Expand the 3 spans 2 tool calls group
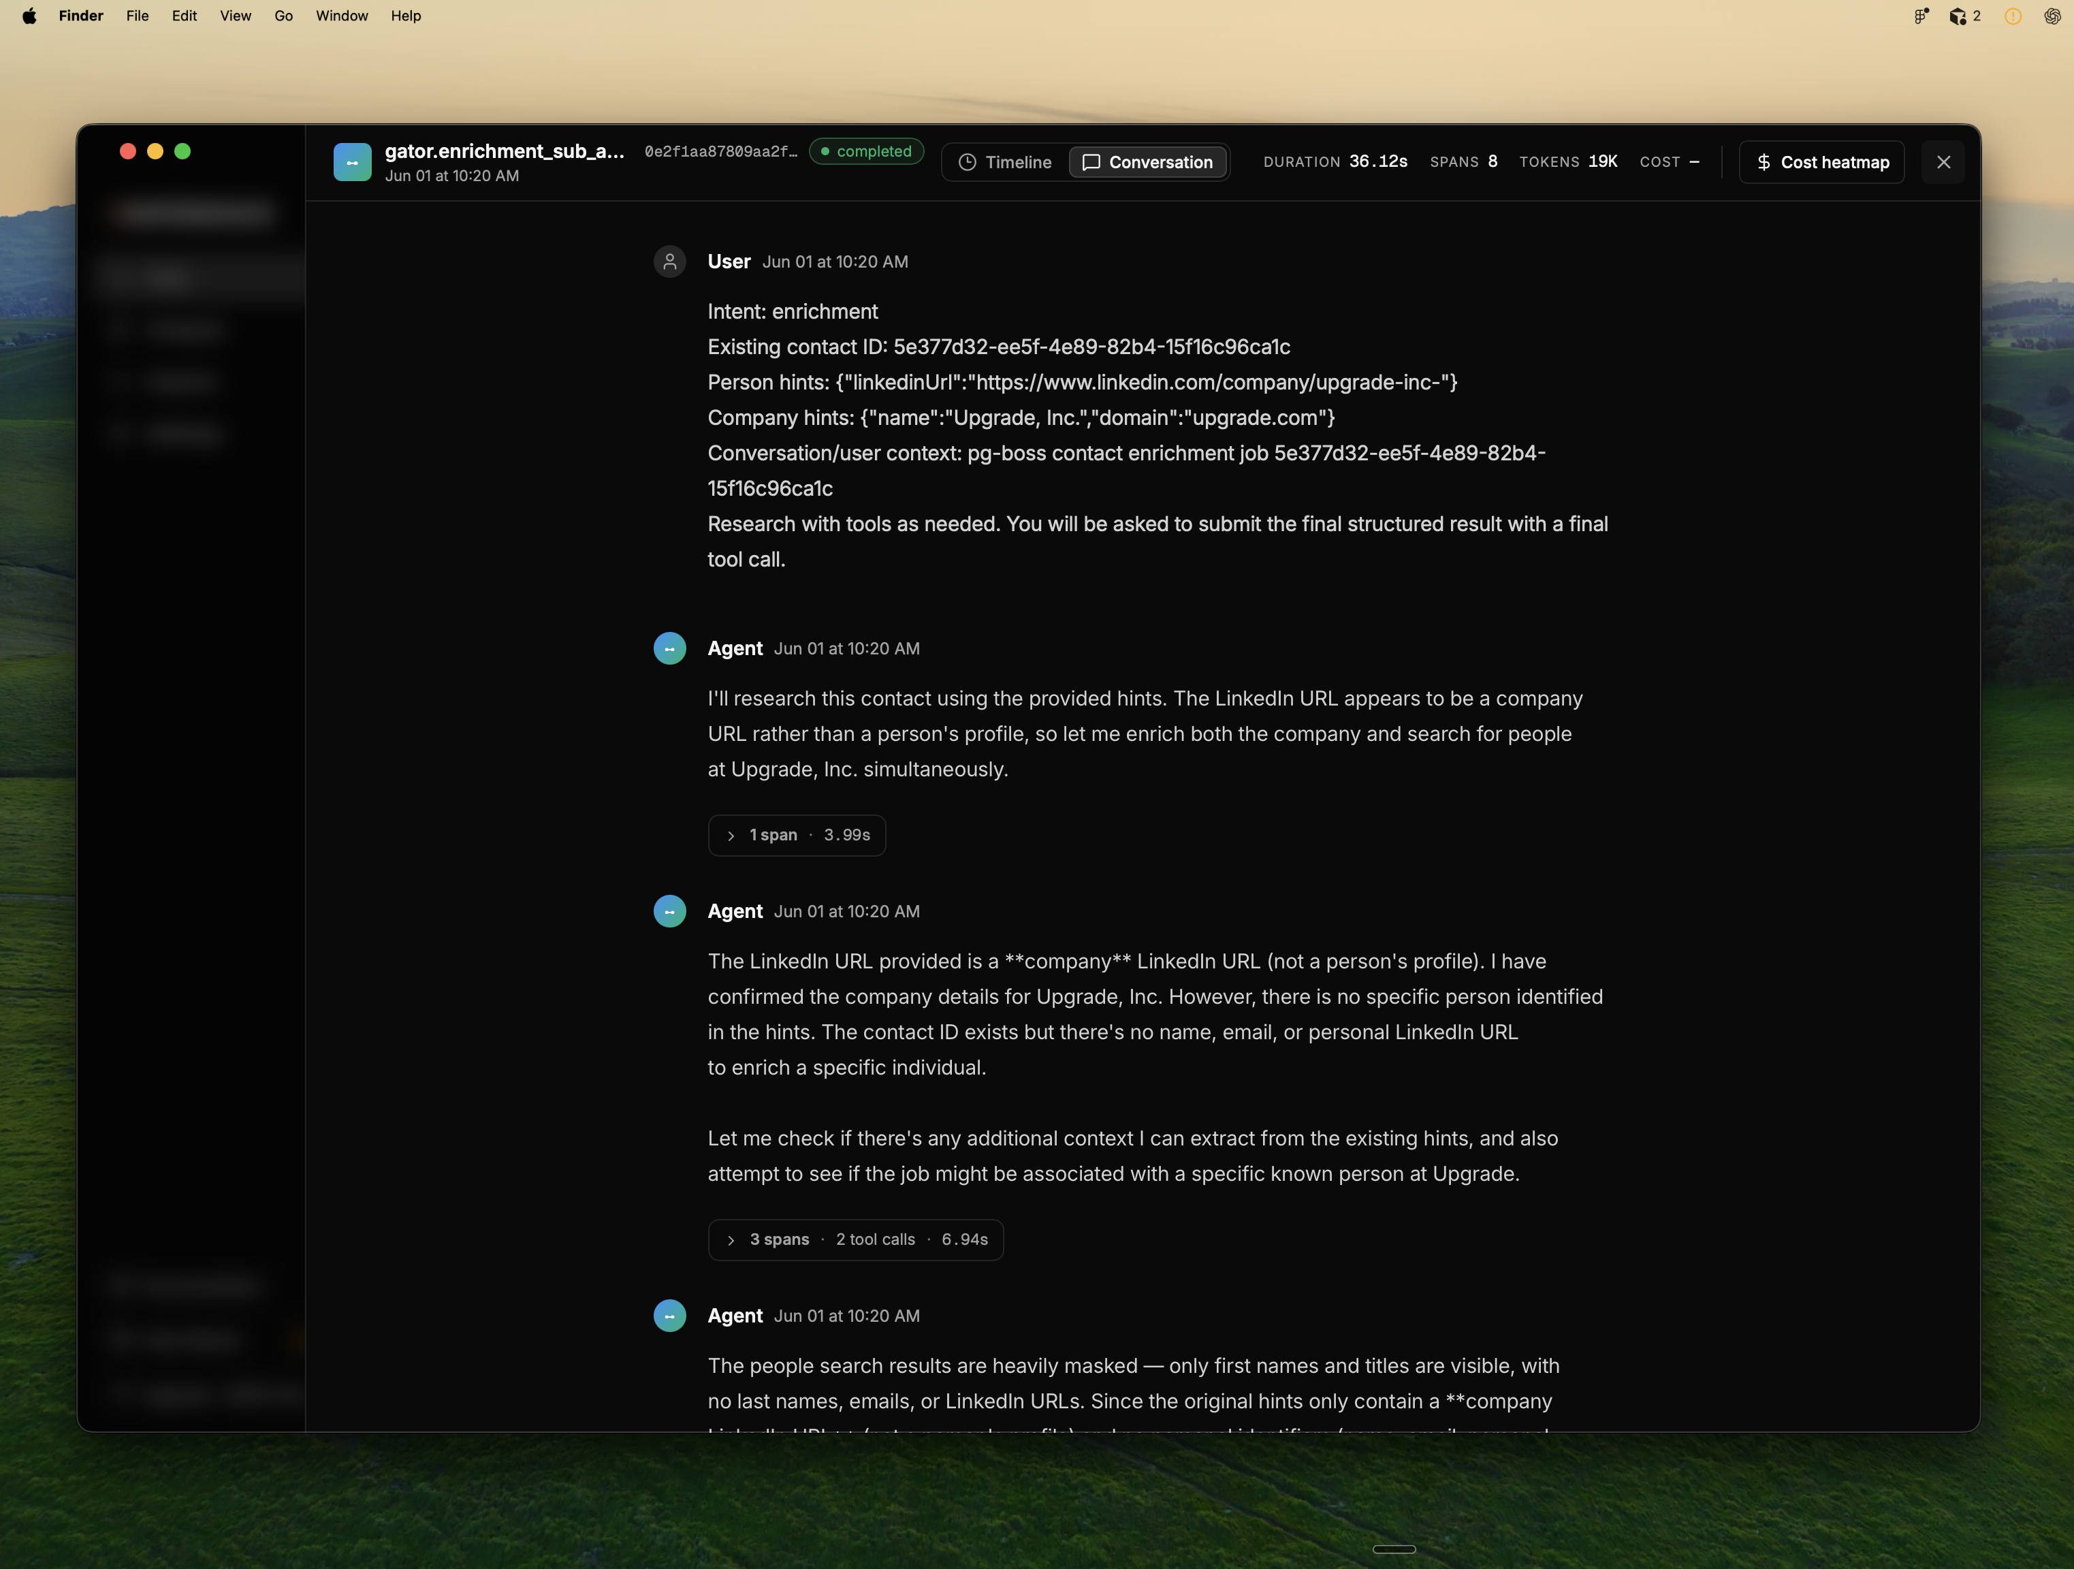2074x1569 pixels. click(856, 1239)
